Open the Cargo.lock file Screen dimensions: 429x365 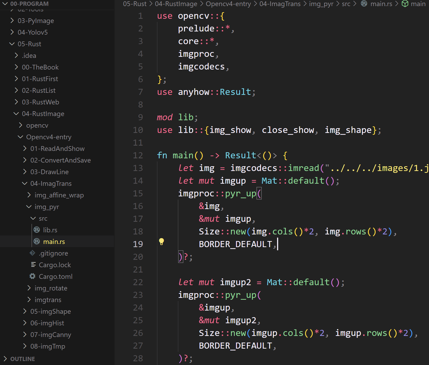(x=55, y=265)
